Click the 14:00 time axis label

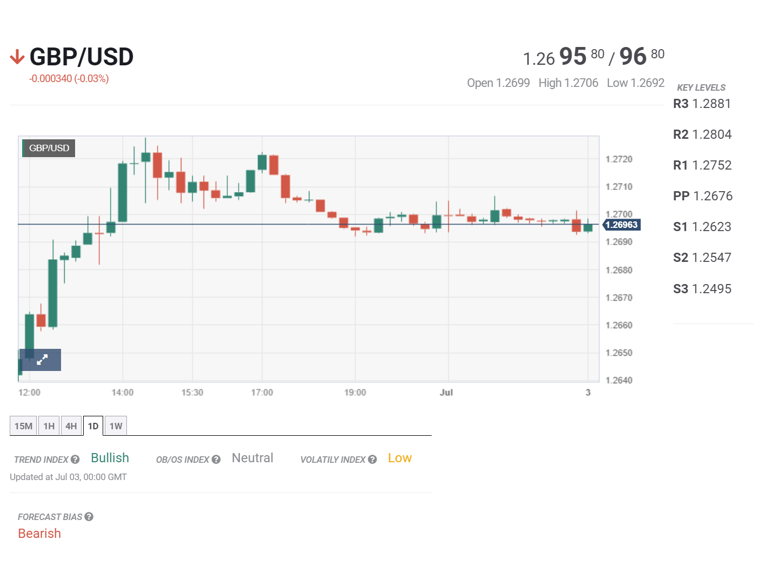click(123, 393)
